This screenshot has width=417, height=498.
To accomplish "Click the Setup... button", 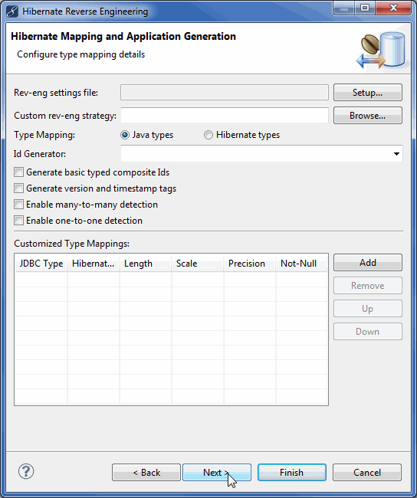I will click(368, 93).
